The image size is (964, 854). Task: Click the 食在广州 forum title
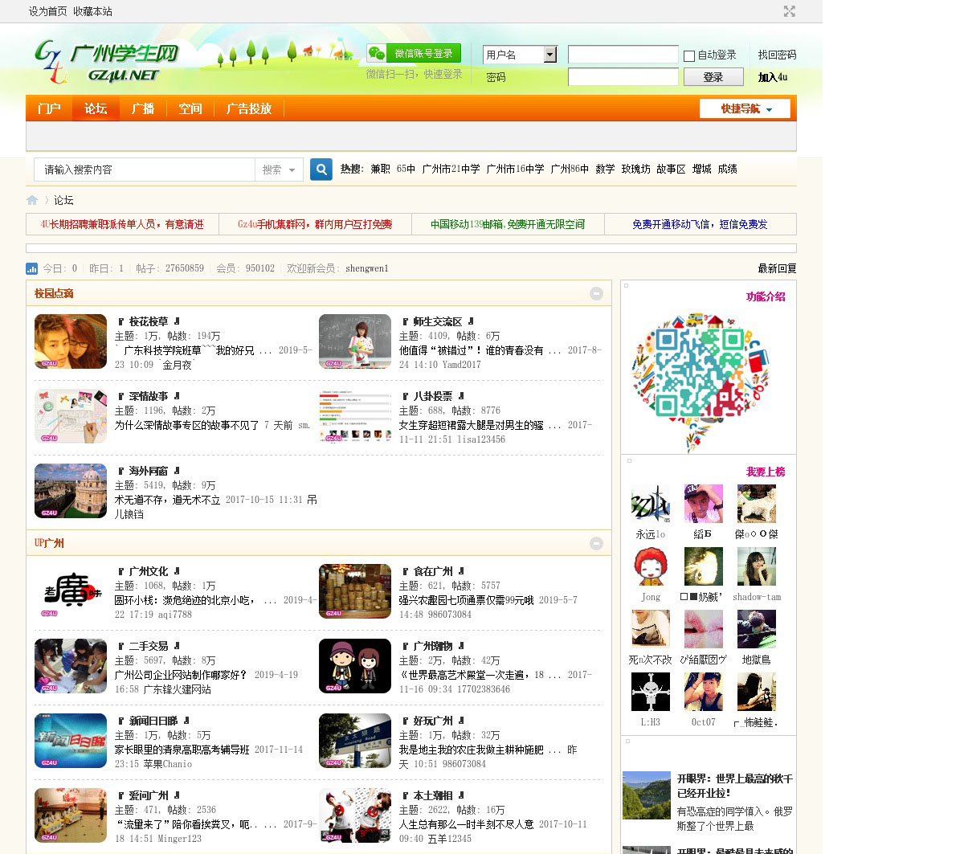(x=433, y=571)
